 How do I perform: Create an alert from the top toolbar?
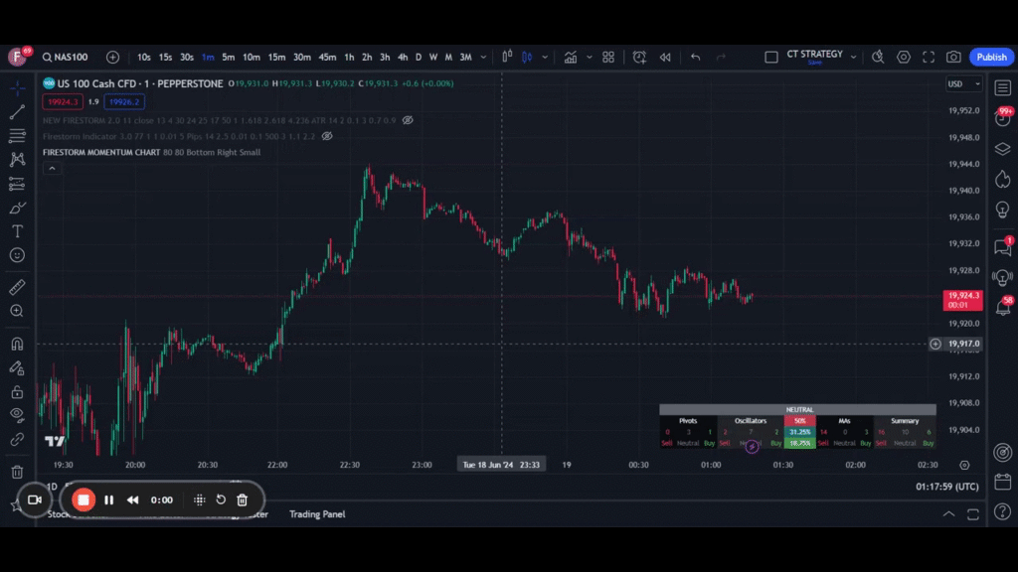[x=639, y=57]
